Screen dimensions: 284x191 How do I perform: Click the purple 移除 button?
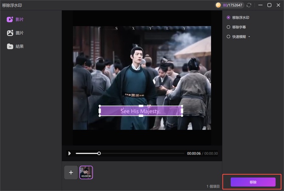253,182
